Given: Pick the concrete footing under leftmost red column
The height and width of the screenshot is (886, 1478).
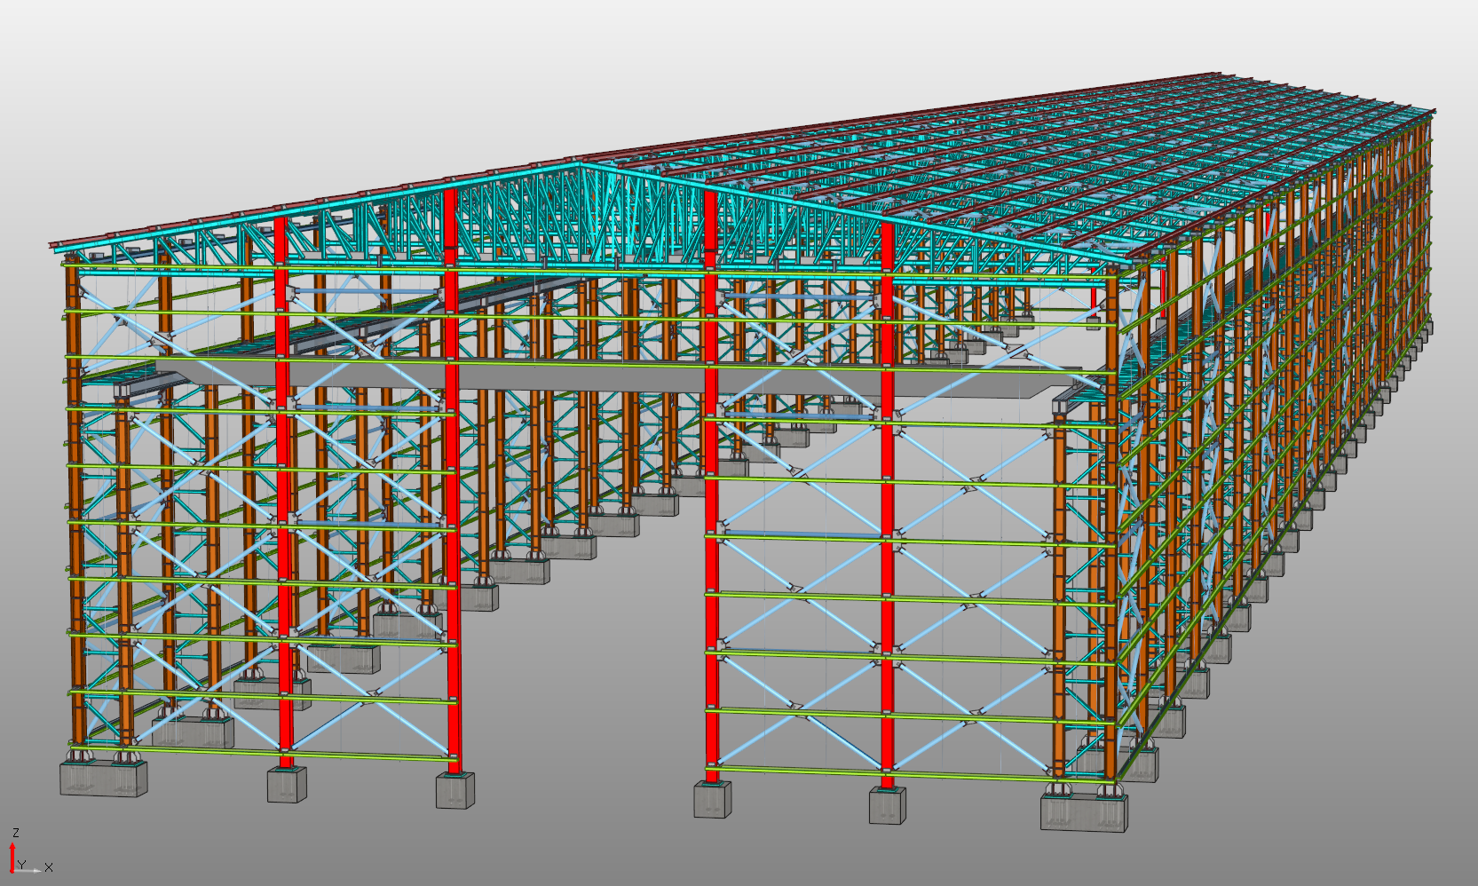Looking at the screenshot, I should pos(287,785).
